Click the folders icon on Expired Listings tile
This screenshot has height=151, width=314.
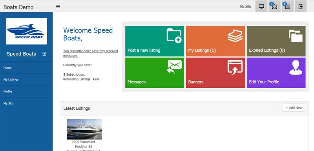[x=296, y=36]
